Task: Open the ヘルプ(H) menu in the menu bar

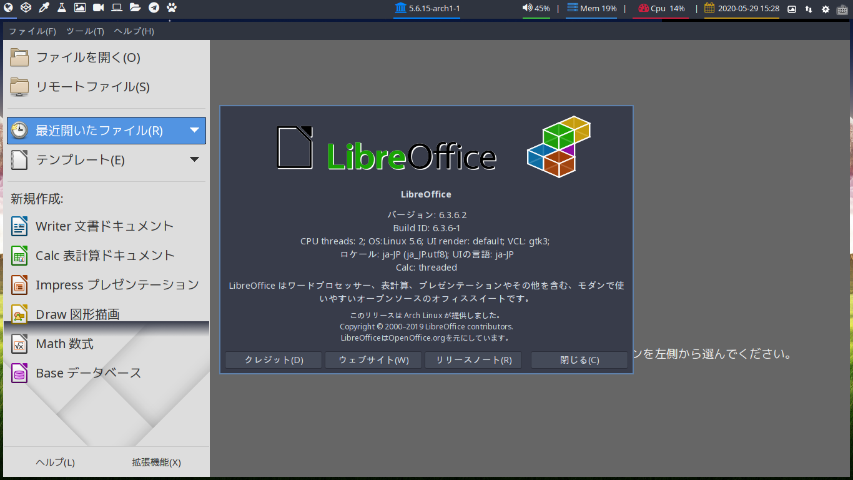Action: point(134,31)
